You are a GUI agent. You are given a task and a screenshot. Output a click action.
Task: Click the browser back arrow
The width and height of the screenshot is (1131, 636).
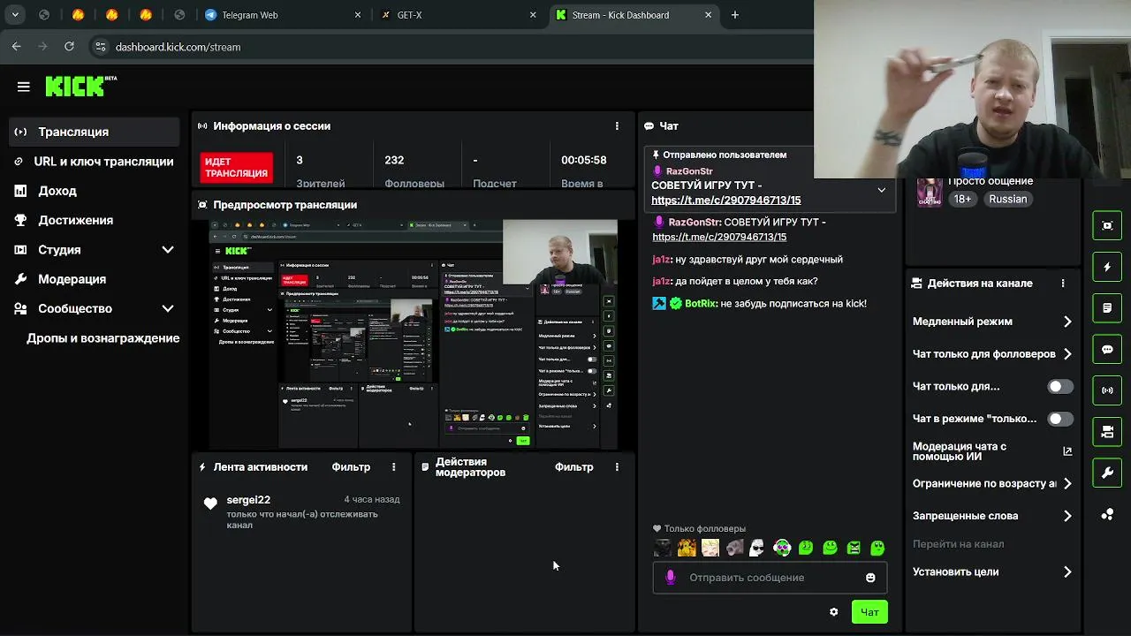pyautogui.click(x=16, y=47)
